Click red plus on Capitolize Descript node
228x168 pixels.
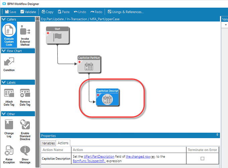(x=98, y=95)
